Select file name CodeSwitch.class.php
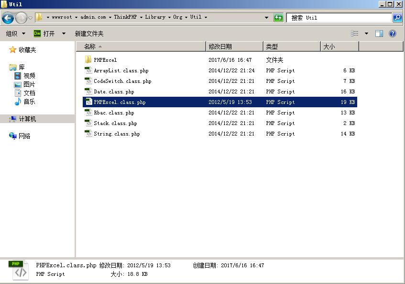 coord(122,81)
